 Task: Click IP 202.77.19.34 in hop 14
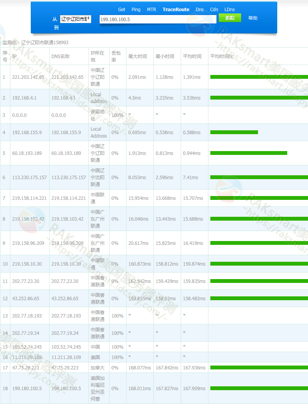(x=25, y=333)
